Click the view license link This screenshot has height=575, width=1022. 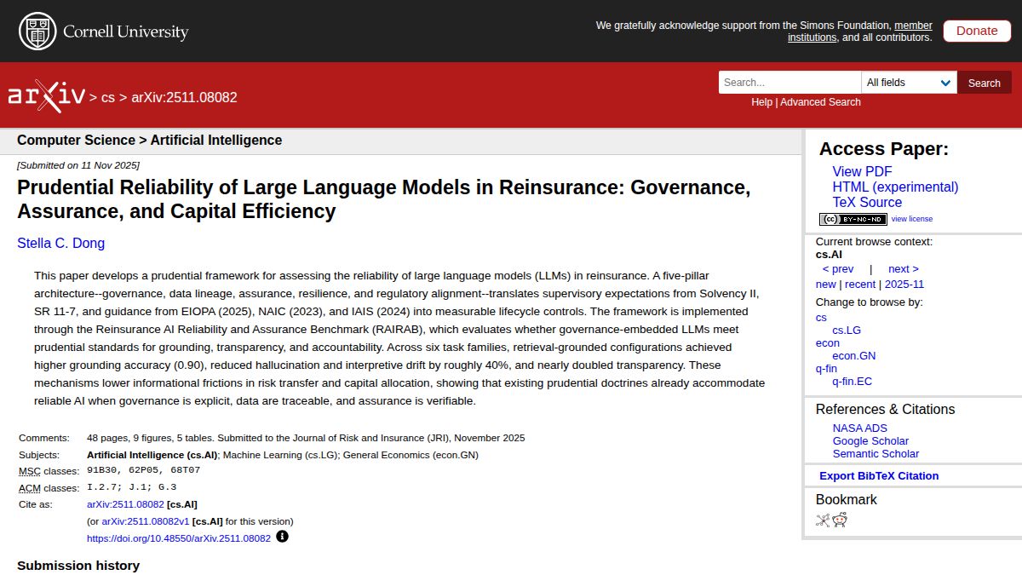pyautogui.click(x=911, y=219)
